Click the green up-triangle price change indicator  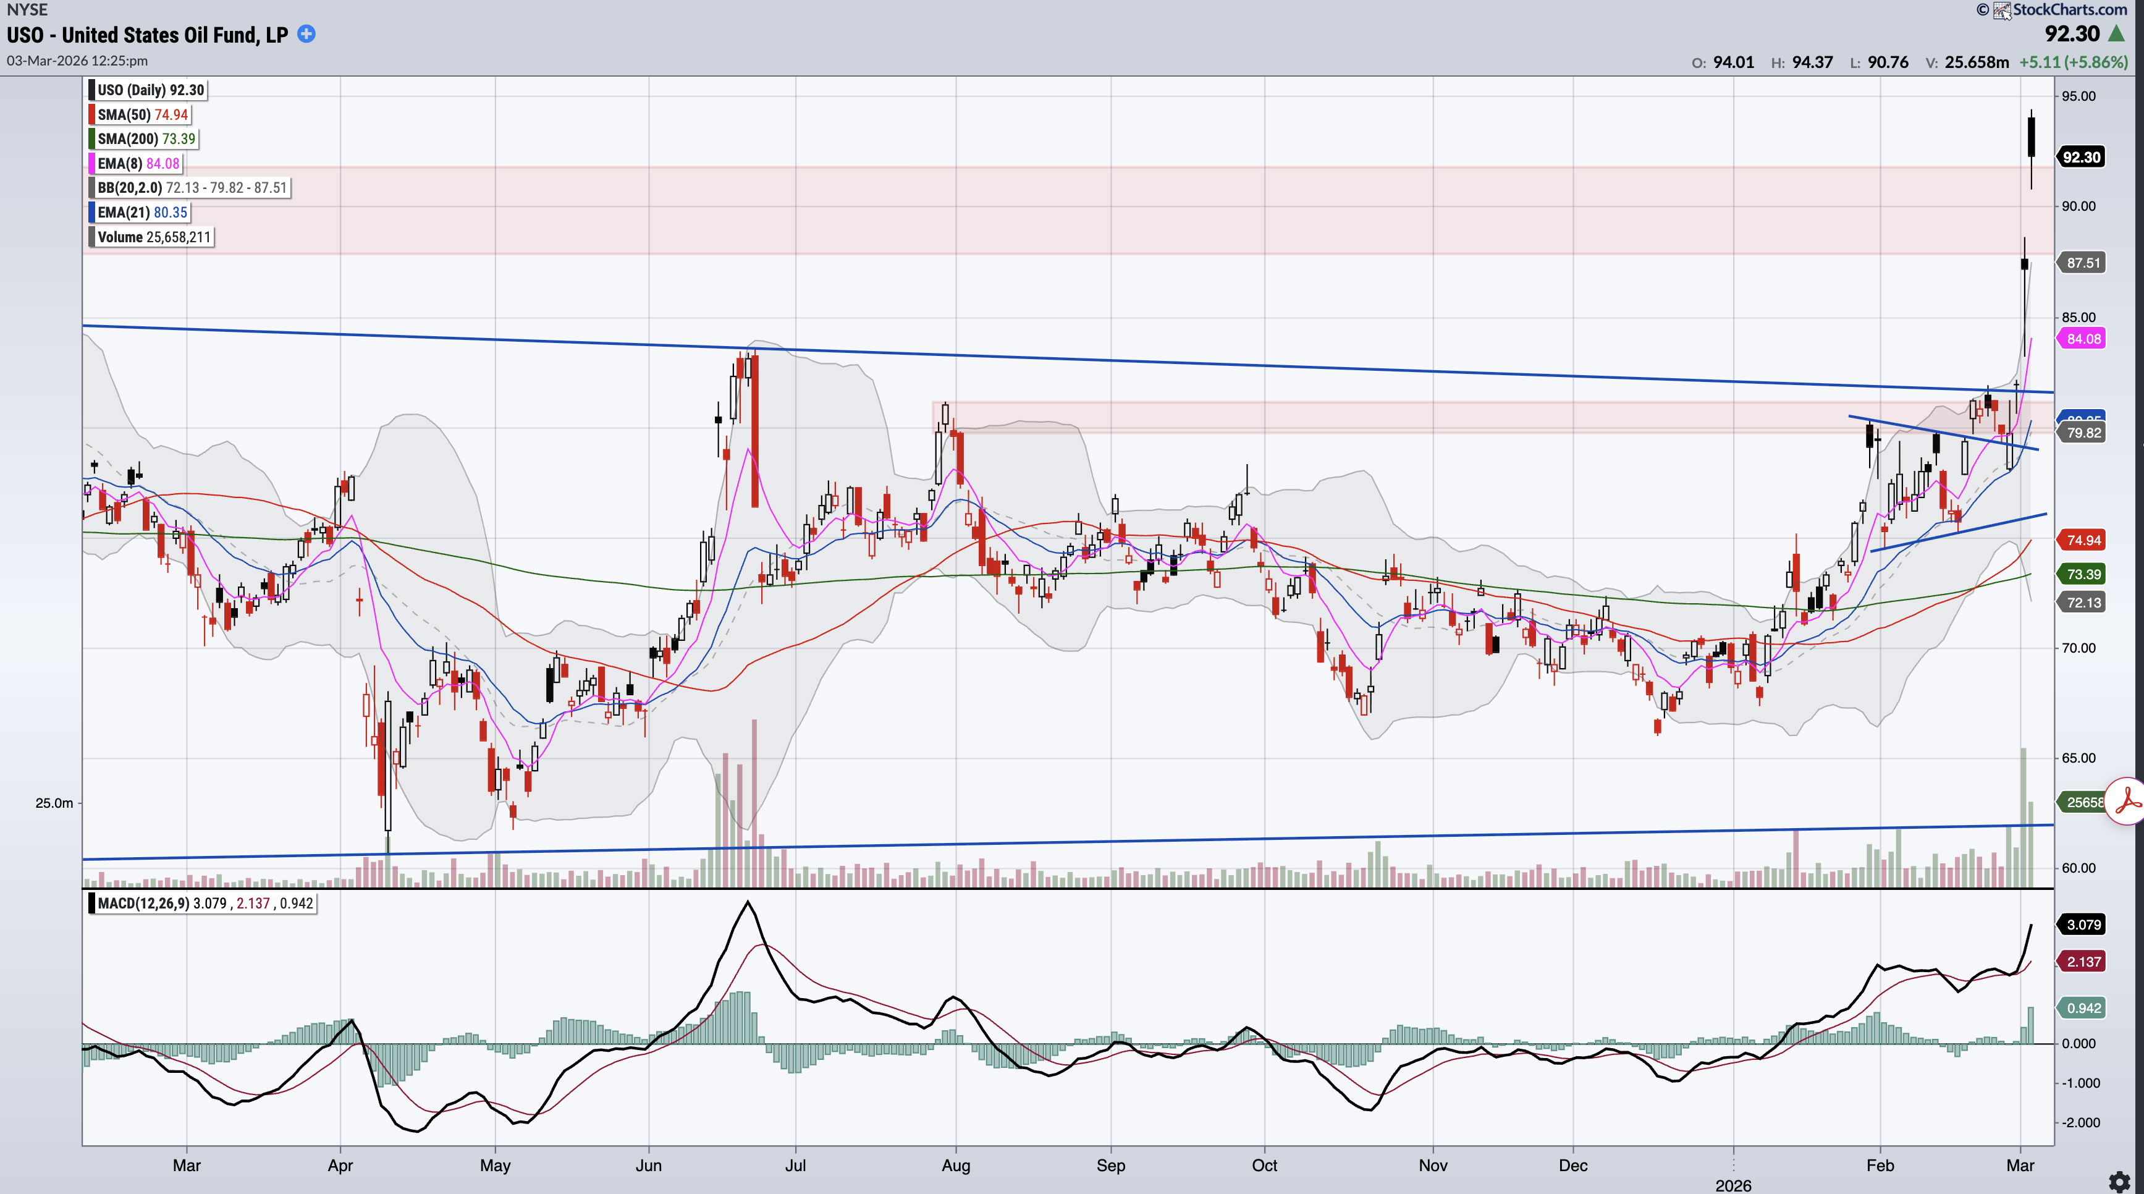coord(2117,34)
